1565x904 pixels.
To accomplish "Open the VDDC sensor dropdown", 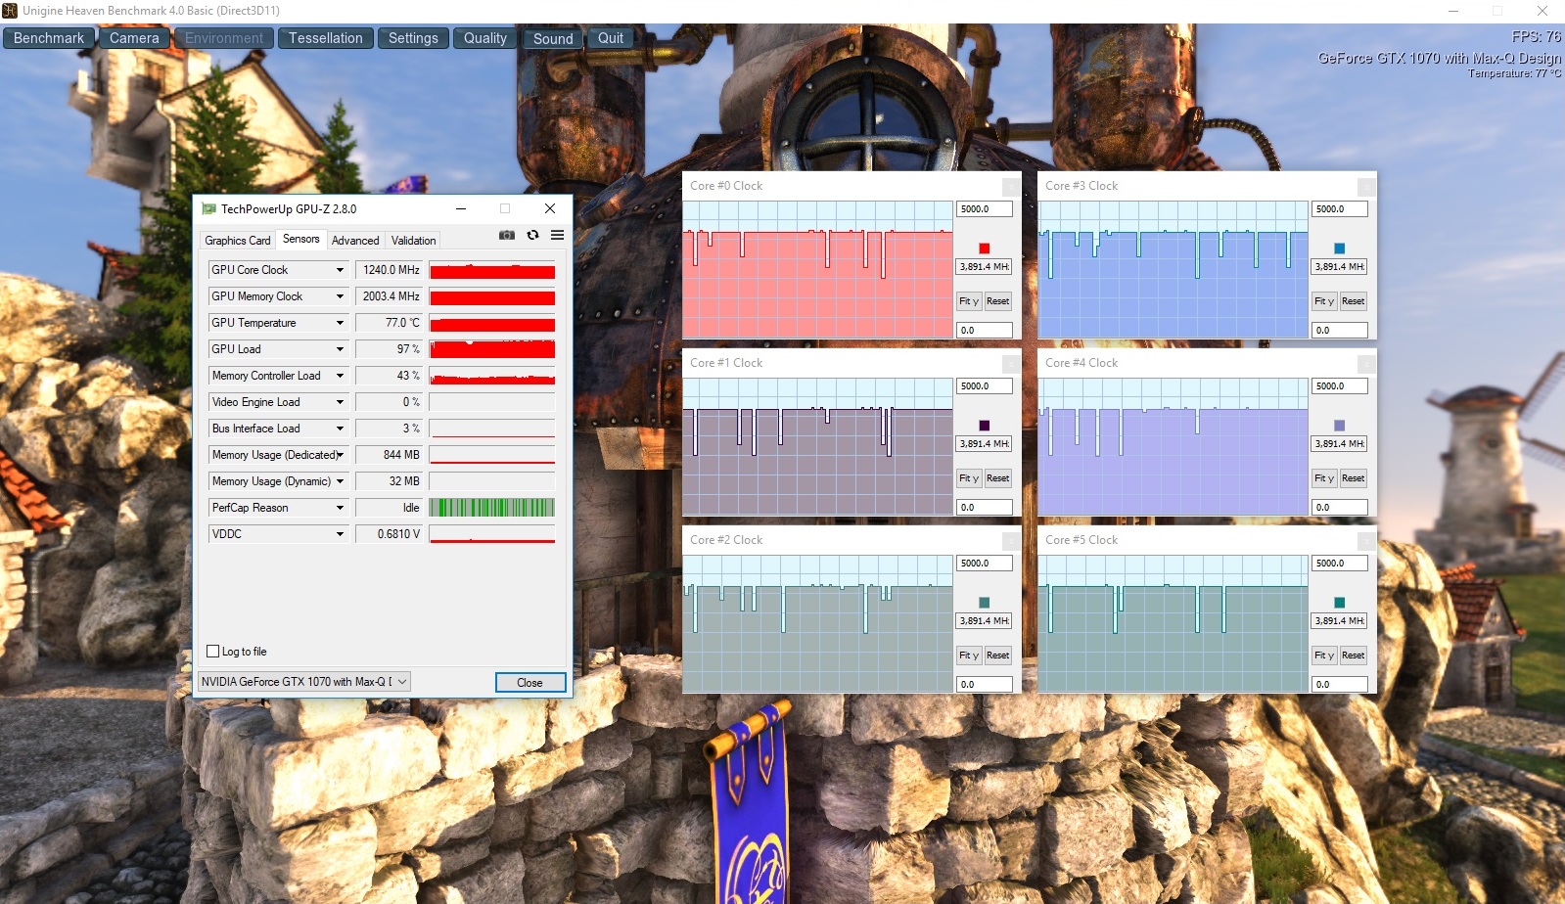I will (340, 534).
